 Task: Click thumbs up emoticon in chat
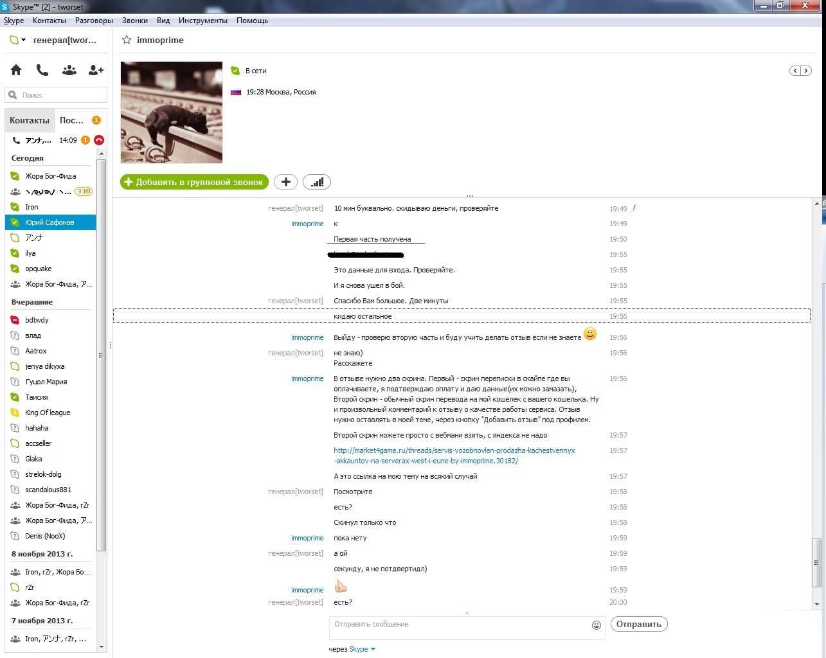click(x=341, y=586)
